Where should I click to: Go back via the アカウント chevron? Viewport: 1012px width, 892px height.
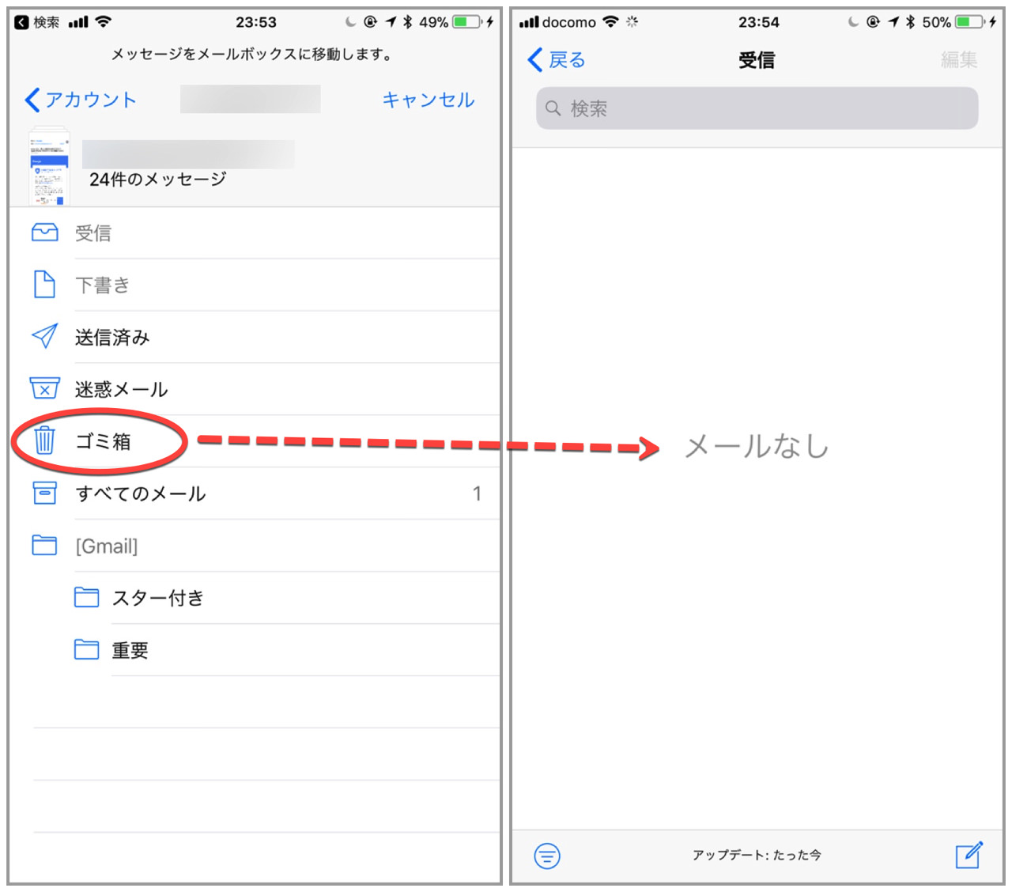pyautogui.click(x=81, y=100)
